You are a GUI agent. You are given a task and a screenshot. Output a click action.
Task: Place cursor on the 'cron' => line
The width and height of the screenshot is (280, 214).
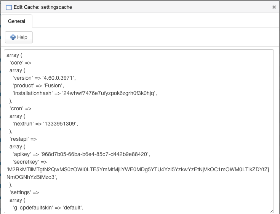[21, 108]
